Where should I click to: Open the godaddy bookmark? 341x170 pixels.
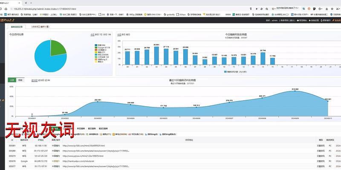point(169,14)
